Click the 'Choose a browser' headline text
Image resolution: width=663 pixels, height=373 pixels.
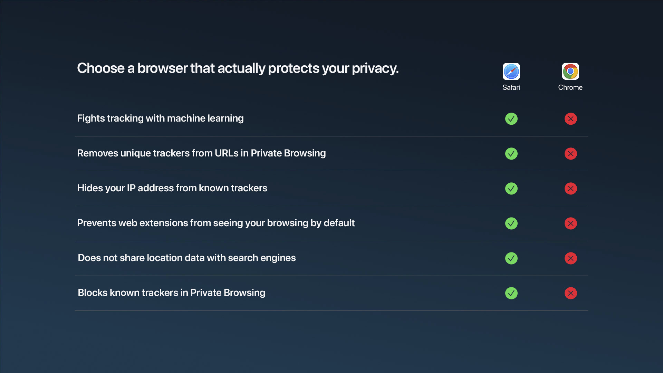point(238,68)
